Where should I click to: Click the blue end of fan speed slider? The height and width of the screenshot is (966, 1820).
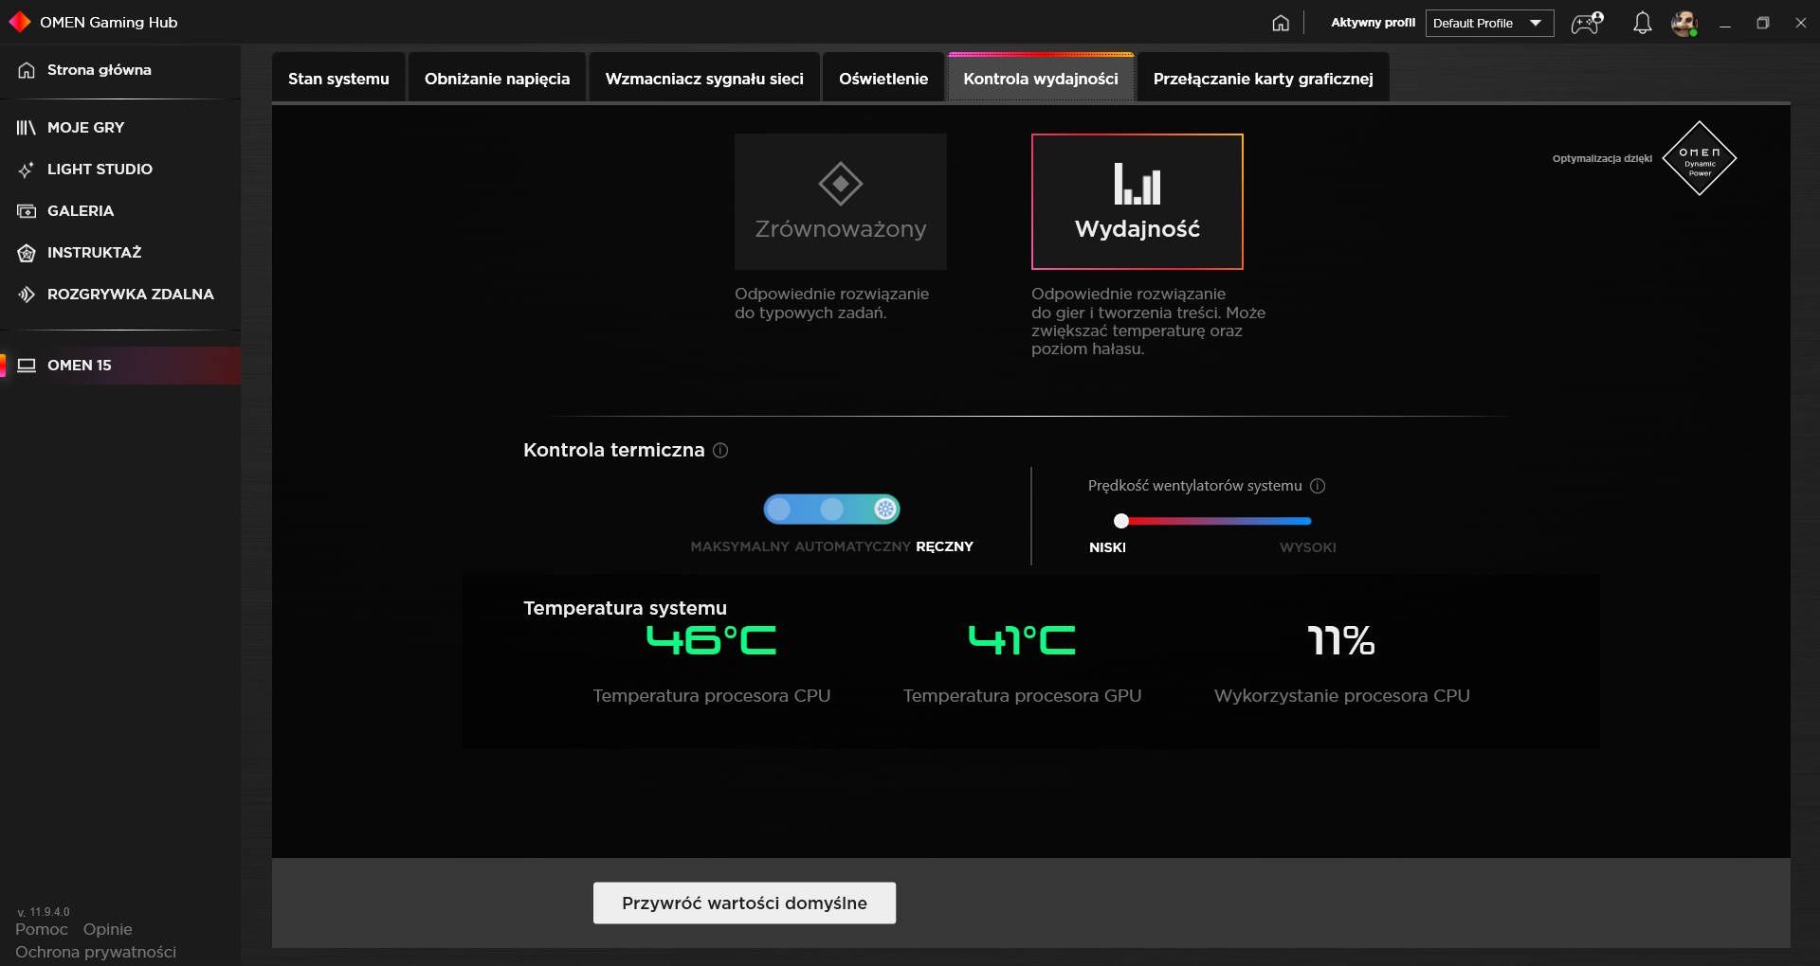1305,521
